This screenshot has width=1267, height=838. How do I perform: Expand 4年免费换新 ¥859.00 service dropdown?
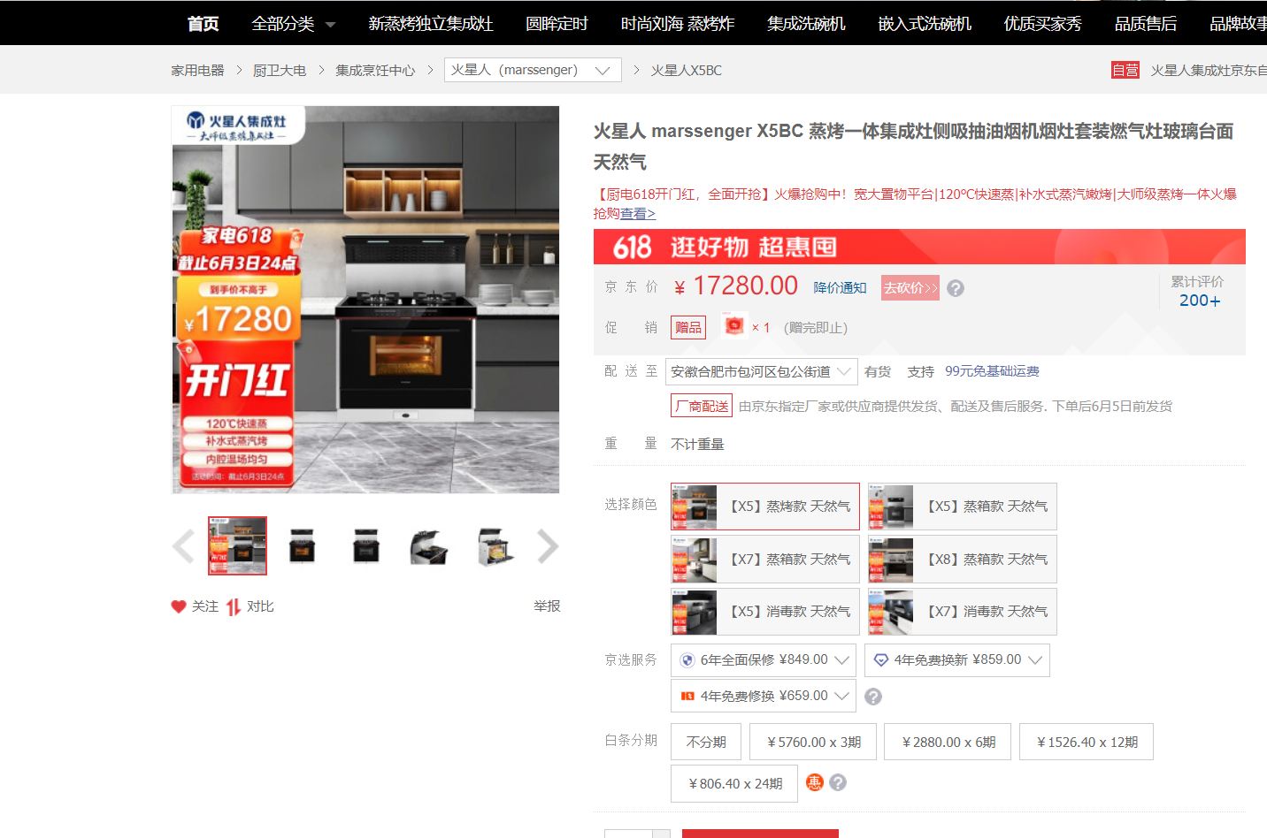(957, 660)
